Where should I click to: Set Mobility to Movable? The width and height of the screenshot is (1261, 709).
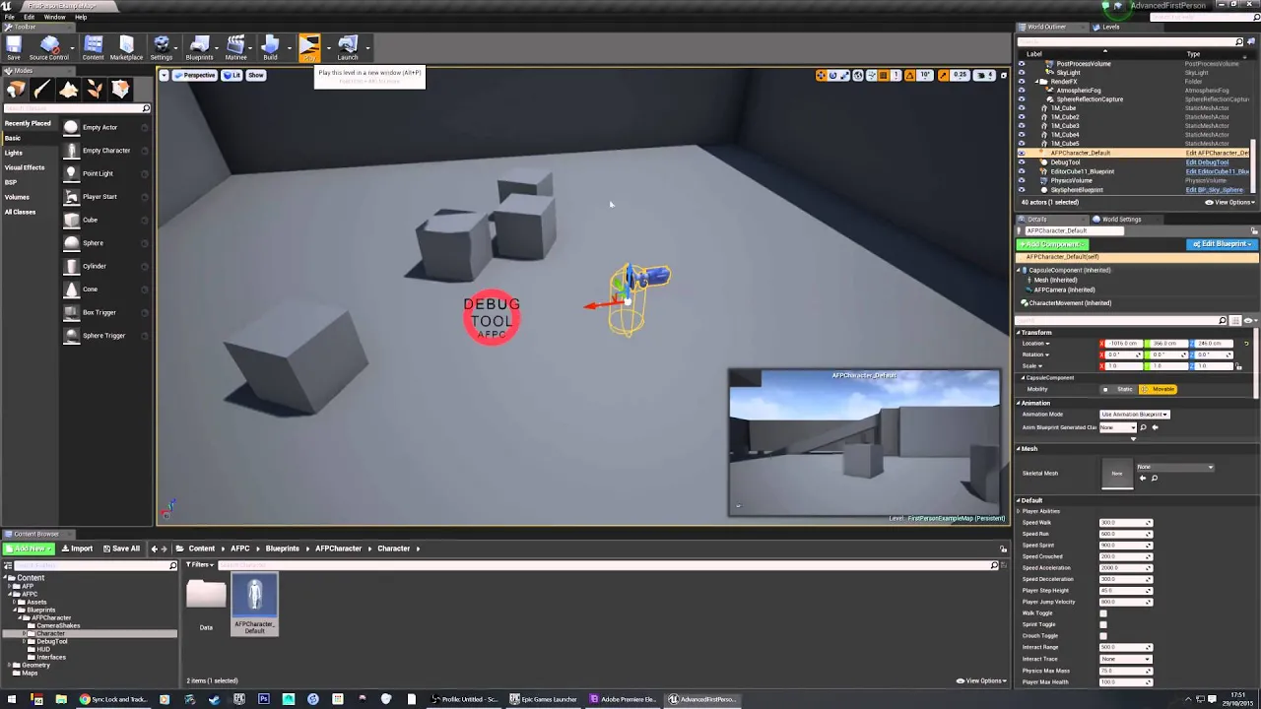click(x=1159, y=389)
